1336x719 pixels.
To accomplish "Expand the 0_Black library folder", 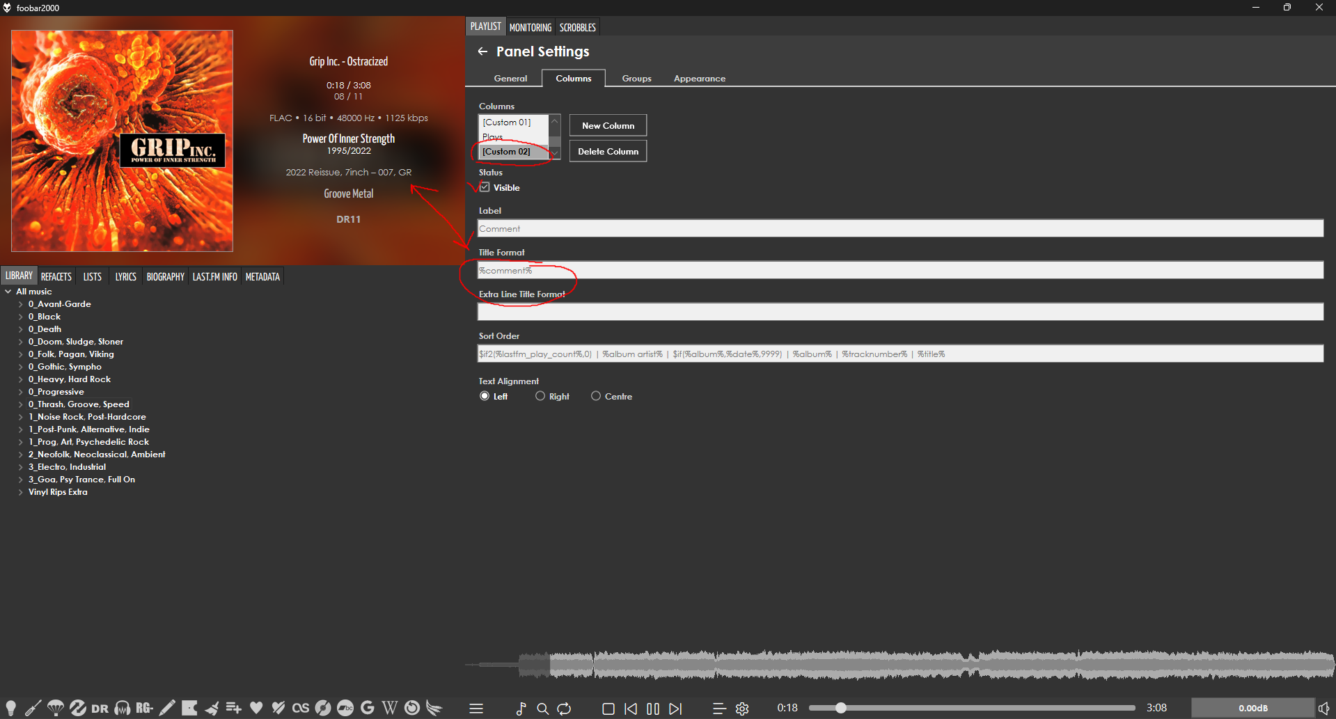I will tap(21, 317).
